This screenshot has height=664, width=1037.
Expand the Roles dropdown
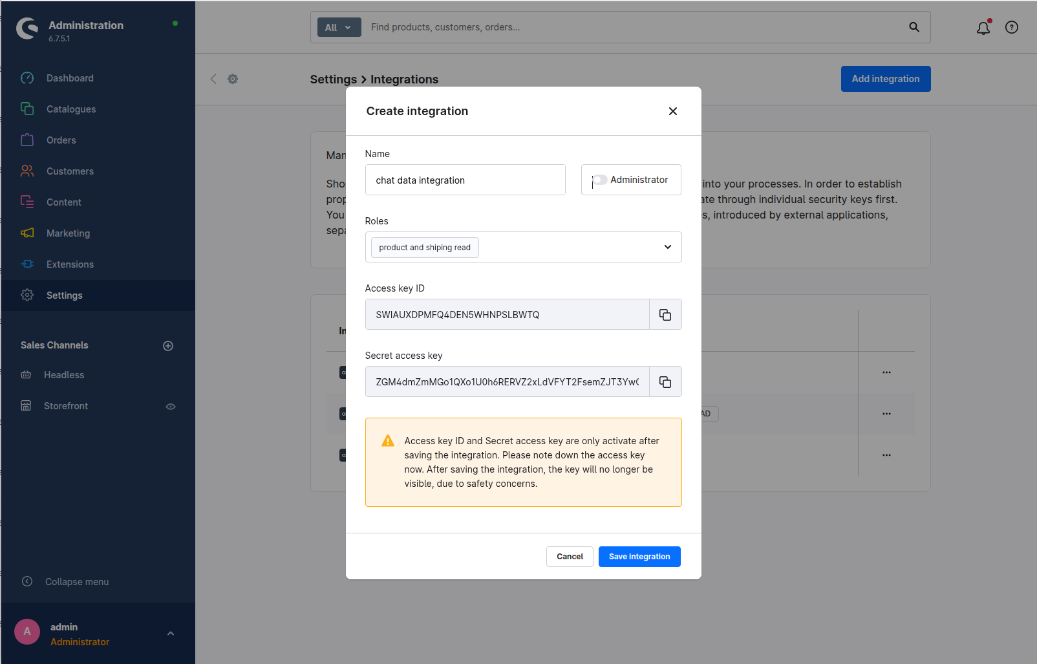(667, 247)
